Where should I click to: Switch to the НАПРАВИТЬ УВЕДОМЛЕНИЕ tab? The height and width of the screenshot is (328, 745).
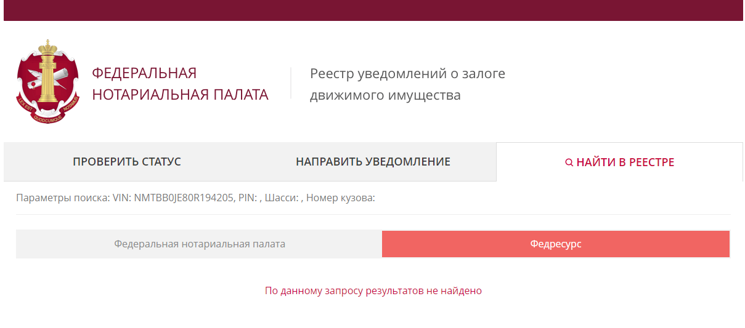click(373, 162)
